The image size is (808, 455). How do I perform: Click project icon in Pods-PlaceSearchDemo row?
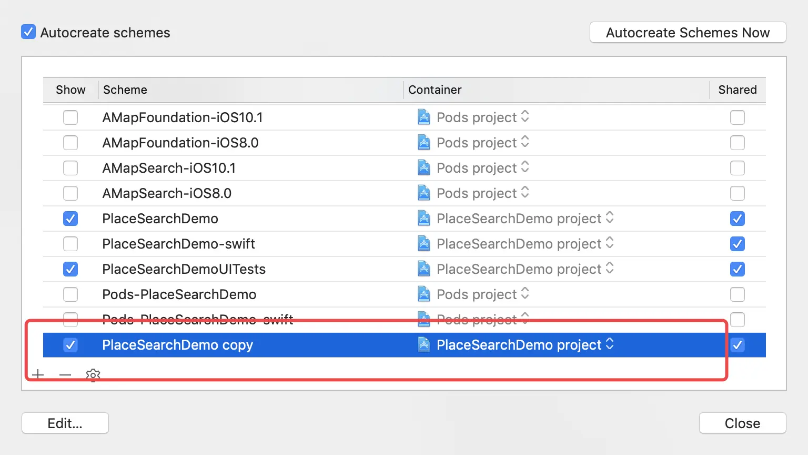click(x=423, y=294)
